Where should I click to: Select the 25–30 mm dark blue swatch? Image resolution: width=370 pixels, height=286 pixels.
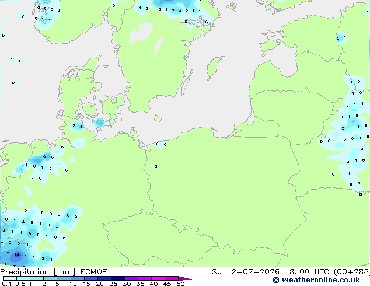click(x=117, y=278)
